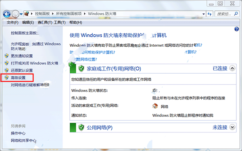Expand 公用网络 section with down chevron
The width and height of the screenshot is (242, 151).
(232, 127)
